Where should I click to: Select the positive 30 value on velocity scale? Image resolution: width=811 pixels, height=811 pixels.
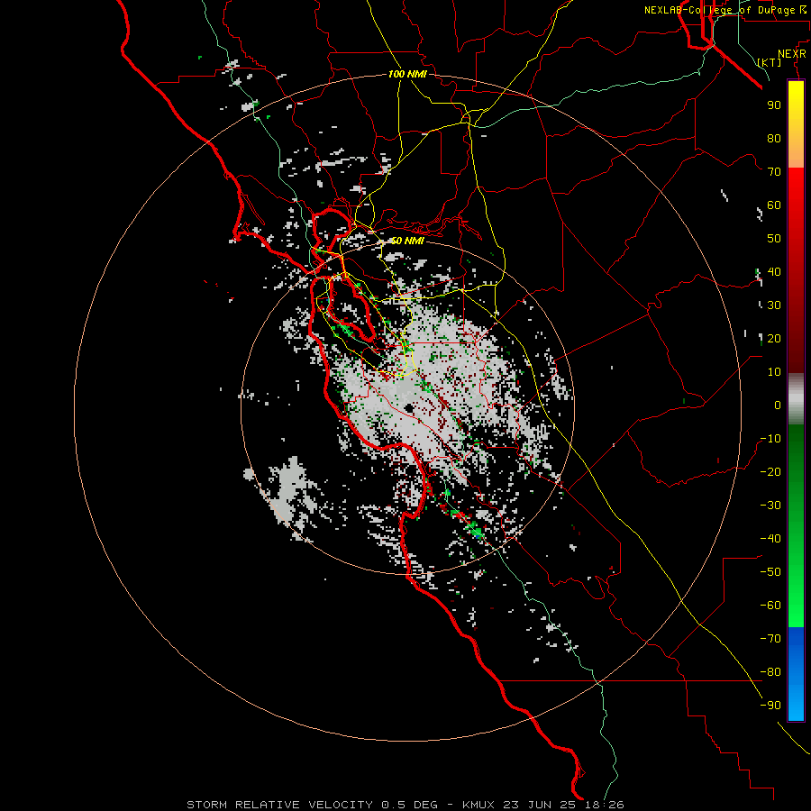pyautogui.click(x=774, y=305)
